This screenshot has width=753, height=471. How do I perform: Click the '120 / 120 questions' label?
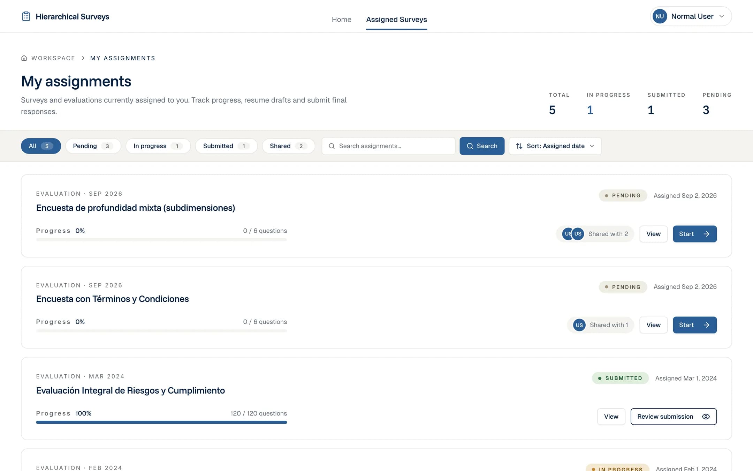coord(259,413)
